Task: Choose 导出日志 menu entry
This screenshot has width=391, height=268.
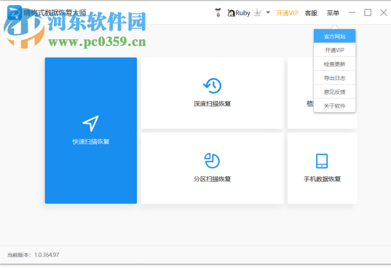Action: (x=335, y=78)
